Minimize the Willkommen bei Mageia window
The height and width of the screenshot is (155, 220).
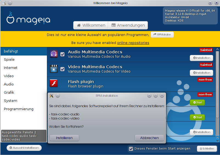210,3
